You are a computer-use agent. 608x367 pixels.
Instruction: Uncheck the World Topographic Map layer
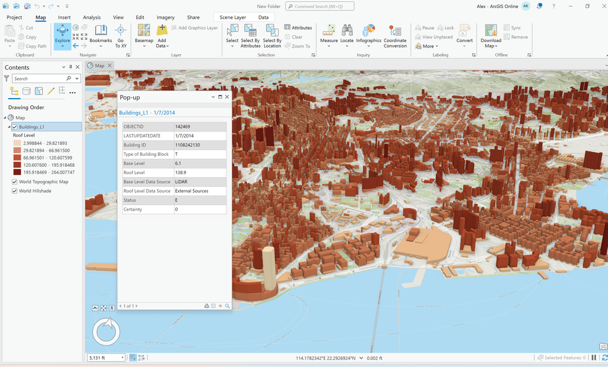pyautogui.click(x=15, y=182)
